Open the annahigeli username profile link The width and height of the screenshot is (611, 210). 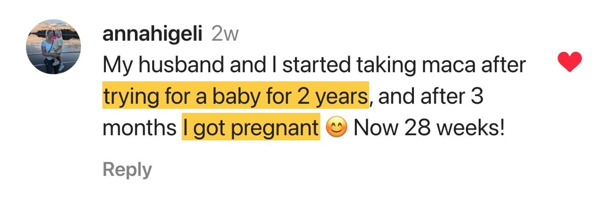pos(153,34)
